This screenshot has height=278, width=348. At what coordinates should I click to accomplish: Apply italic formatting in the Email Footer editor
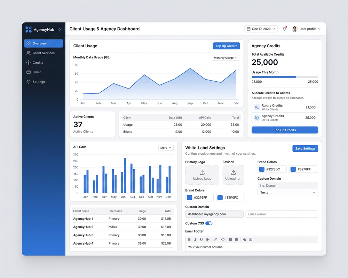[x=195, y=239]
